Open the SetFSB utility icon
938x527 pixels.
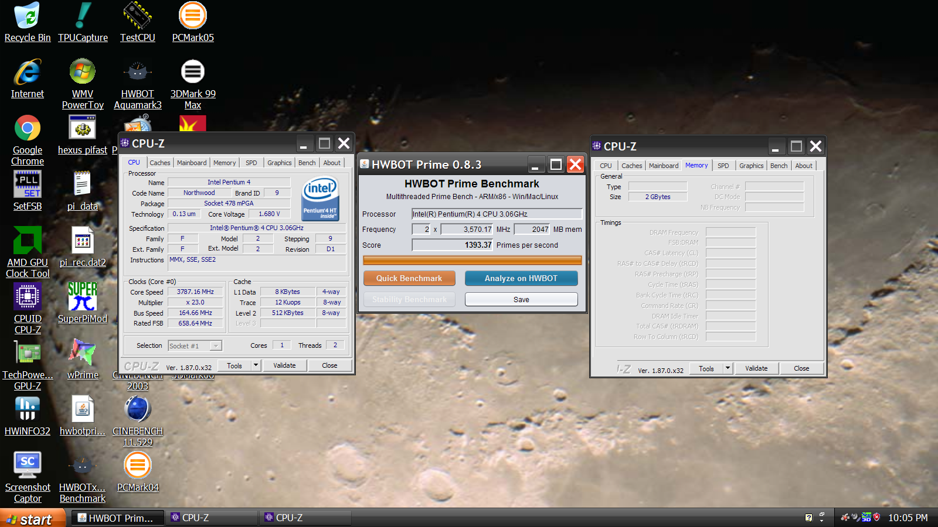click(27, 191)
